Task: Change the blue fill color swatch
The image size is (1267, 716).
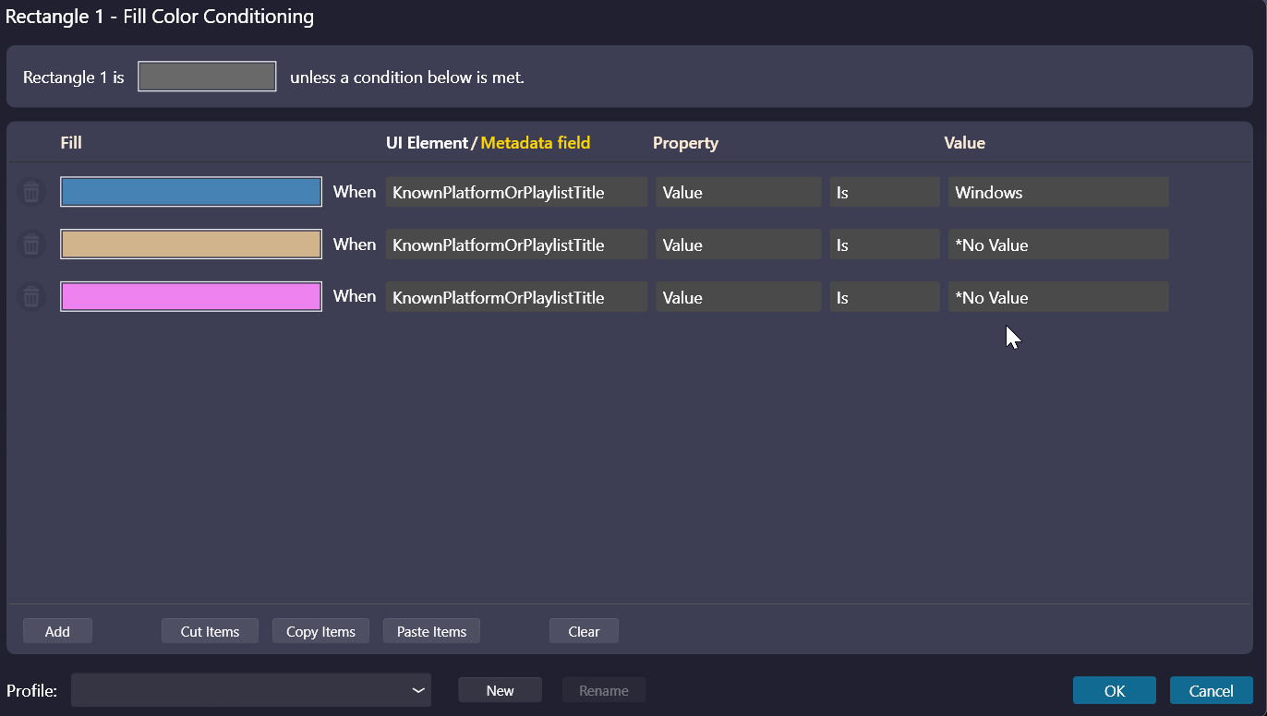Action: pos(191,192)
